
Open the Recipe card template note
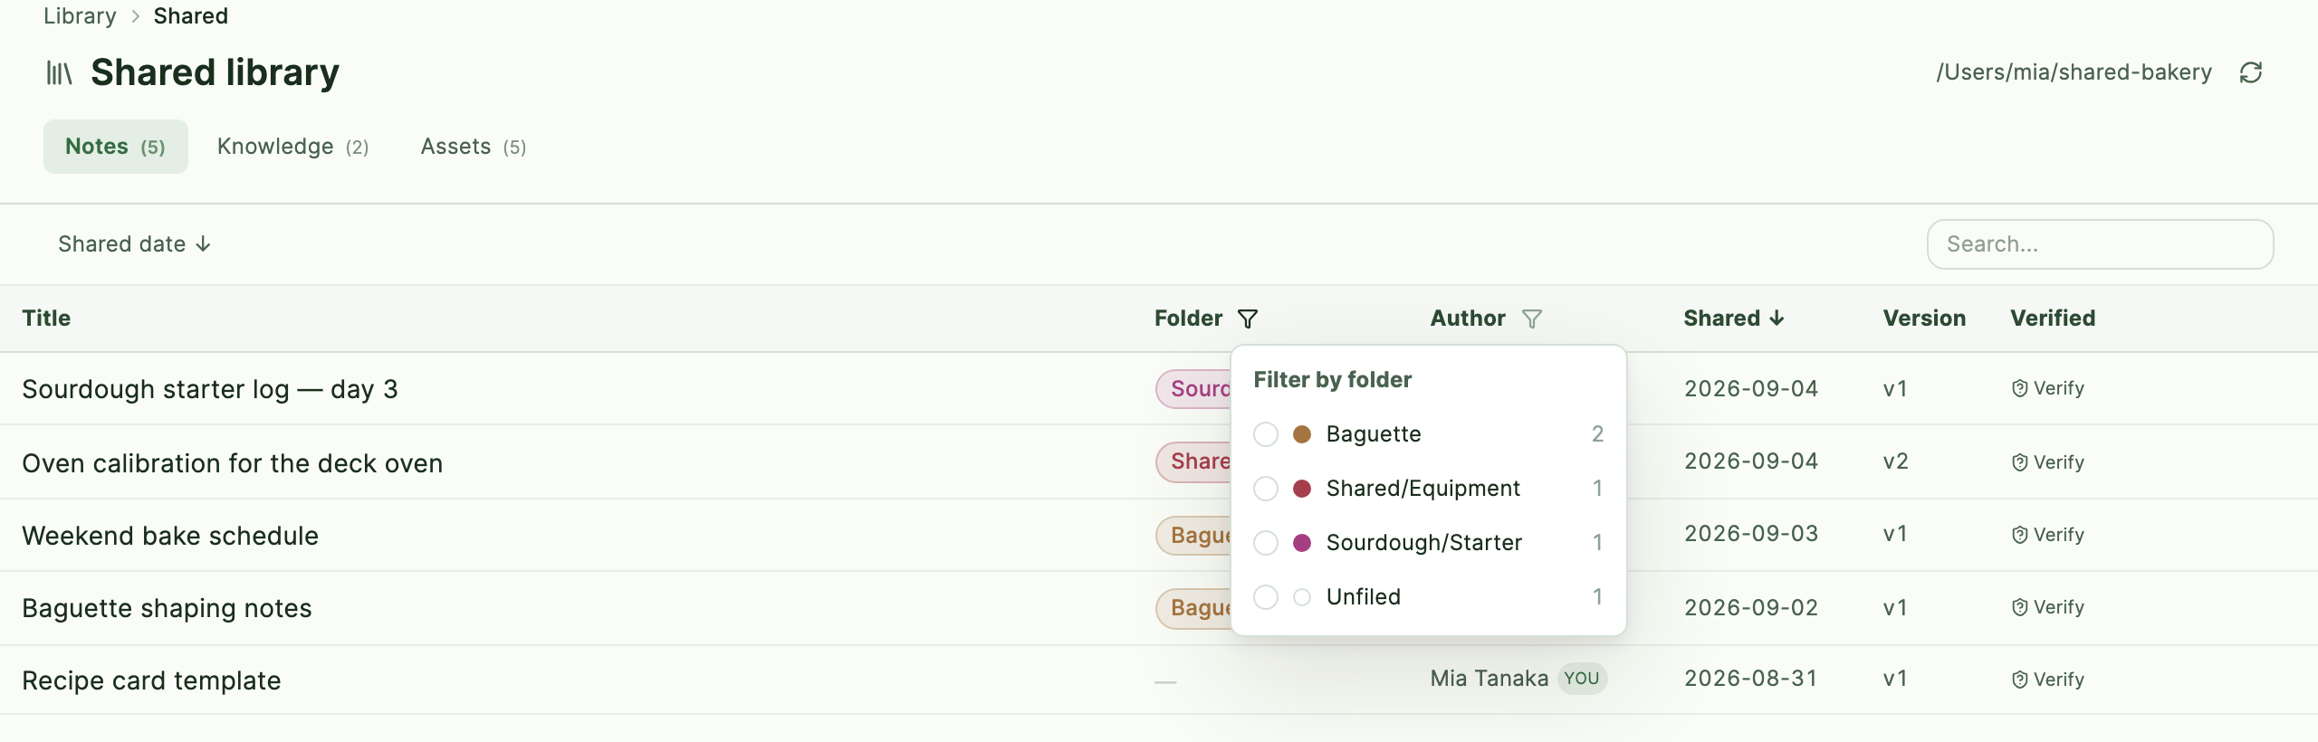151,680
